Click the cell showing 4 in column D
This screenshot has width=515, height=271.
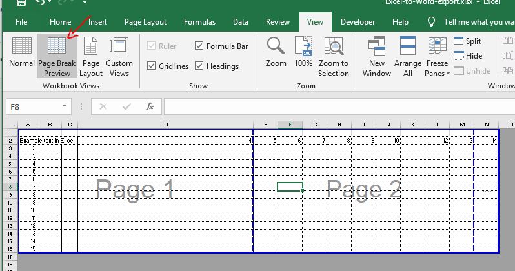(165, 141)
